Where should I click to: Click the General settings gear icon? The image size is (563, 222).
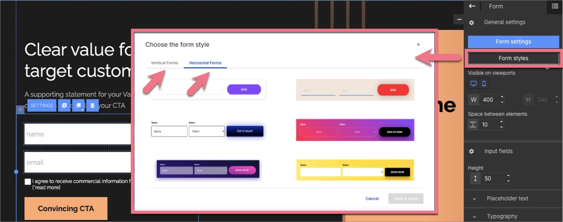(x=472, y=23)
